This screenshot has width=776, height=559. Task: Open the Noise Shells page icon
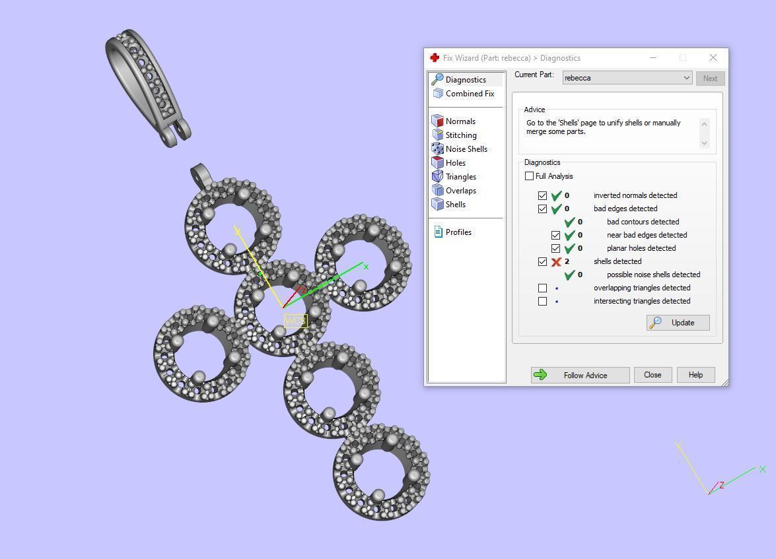437,148
